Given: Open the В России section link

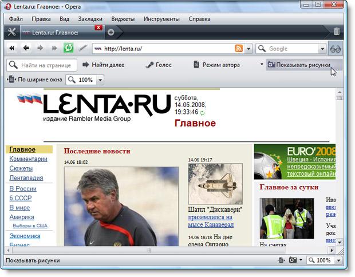Looking at the screenshot, I should 23,188.
